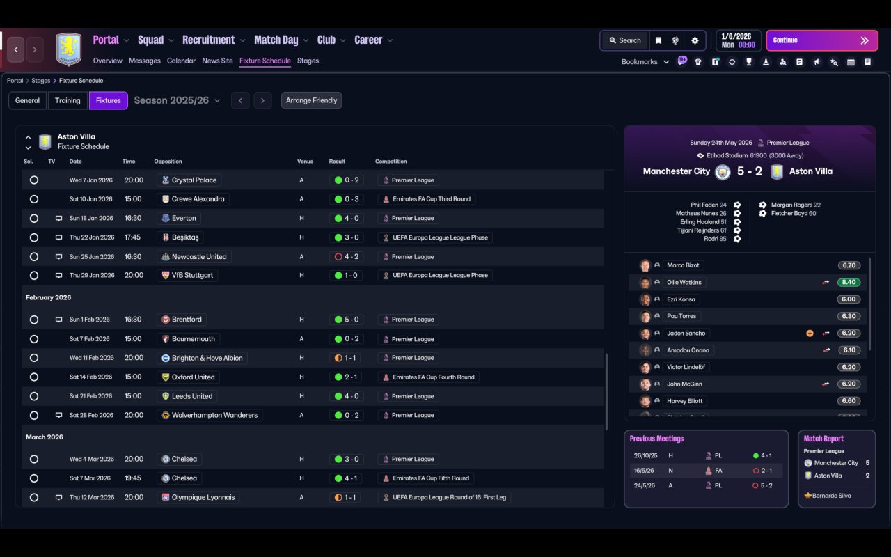The width and height of the screenshot is (891, 557).
Task: Switch to the Calendar tab
Action: (x=181, y=61)
